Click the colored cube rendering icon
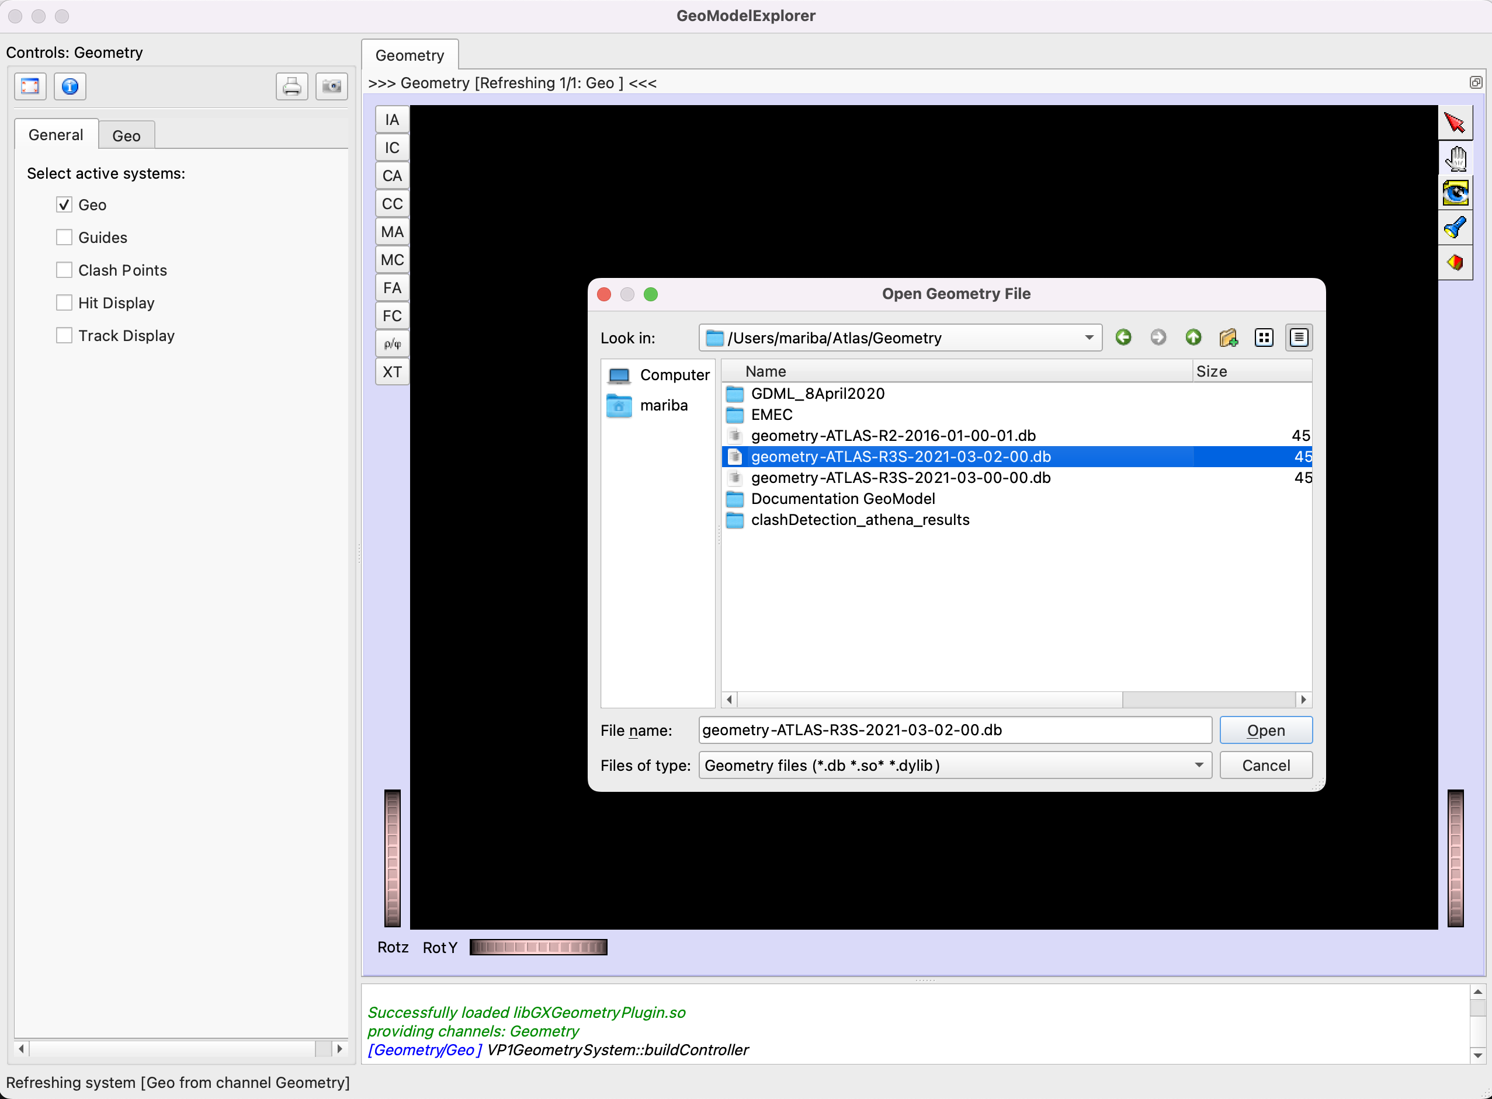 pyautogui.click(x=1455, y=263)
